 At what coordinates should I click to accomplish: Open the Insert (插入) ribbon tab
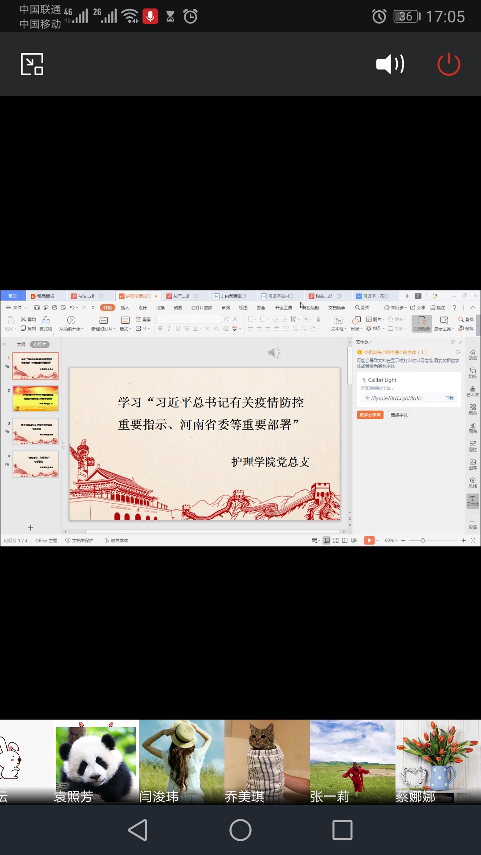125,308
